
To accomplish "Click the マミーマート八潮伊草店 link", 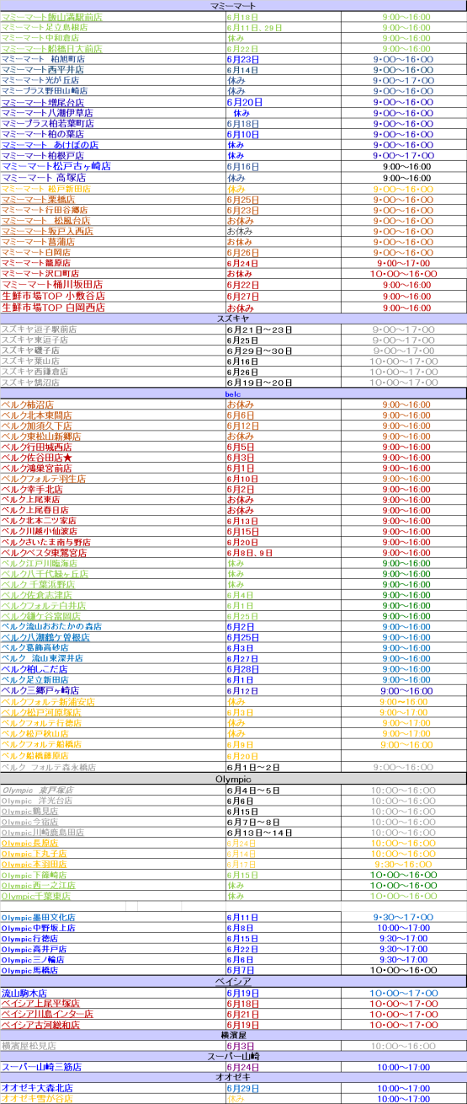I will pos(47,113).
